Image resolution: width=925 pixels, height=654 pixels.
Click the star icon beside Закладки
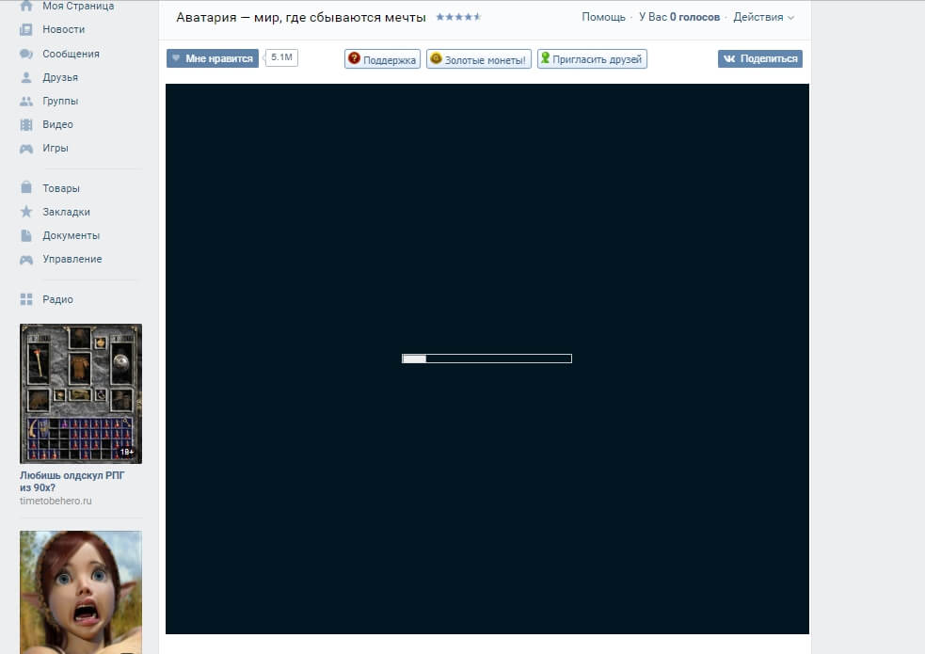[26, 211]
